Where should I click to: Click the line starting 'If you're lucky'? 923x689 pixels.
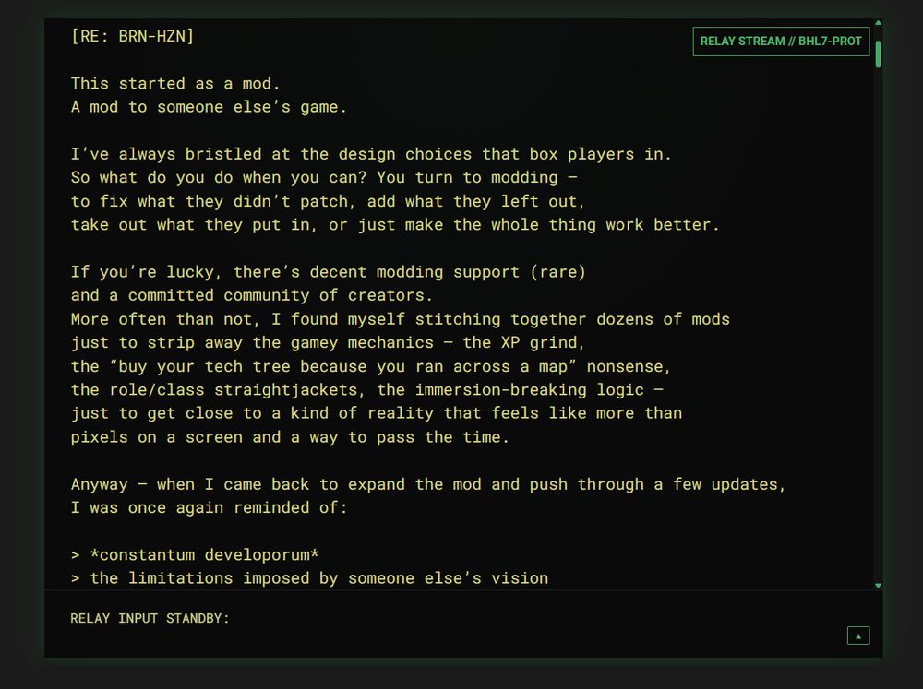pyautogui.click(x=329, y=272)
